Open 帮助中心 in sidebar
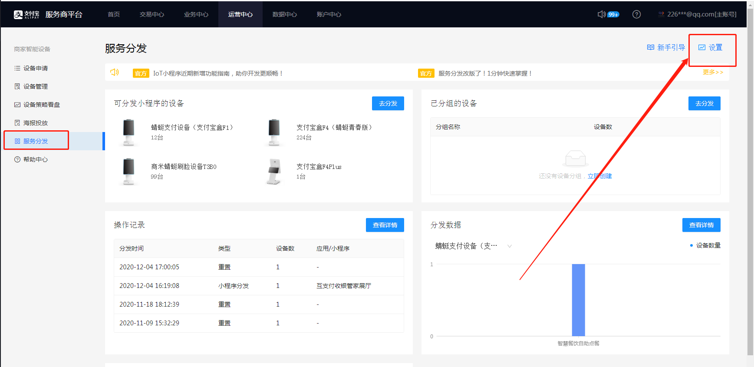This screenshot has height=367, width=754. click(x=36, y=159)
